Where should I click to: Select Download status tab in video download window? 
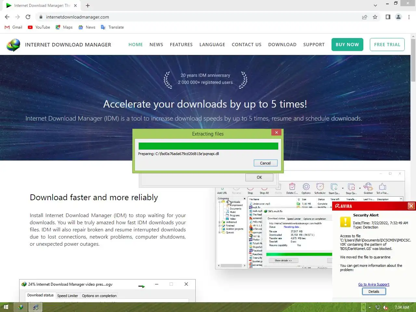tap(40, 295)
